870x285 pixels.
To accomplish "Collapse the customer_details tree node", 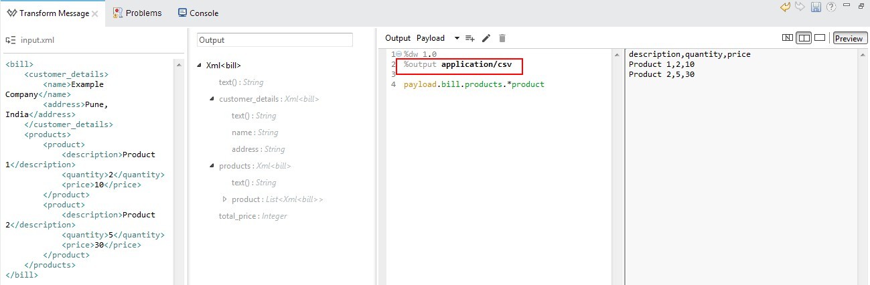I will pyautogui.click(x=212, y=99).
